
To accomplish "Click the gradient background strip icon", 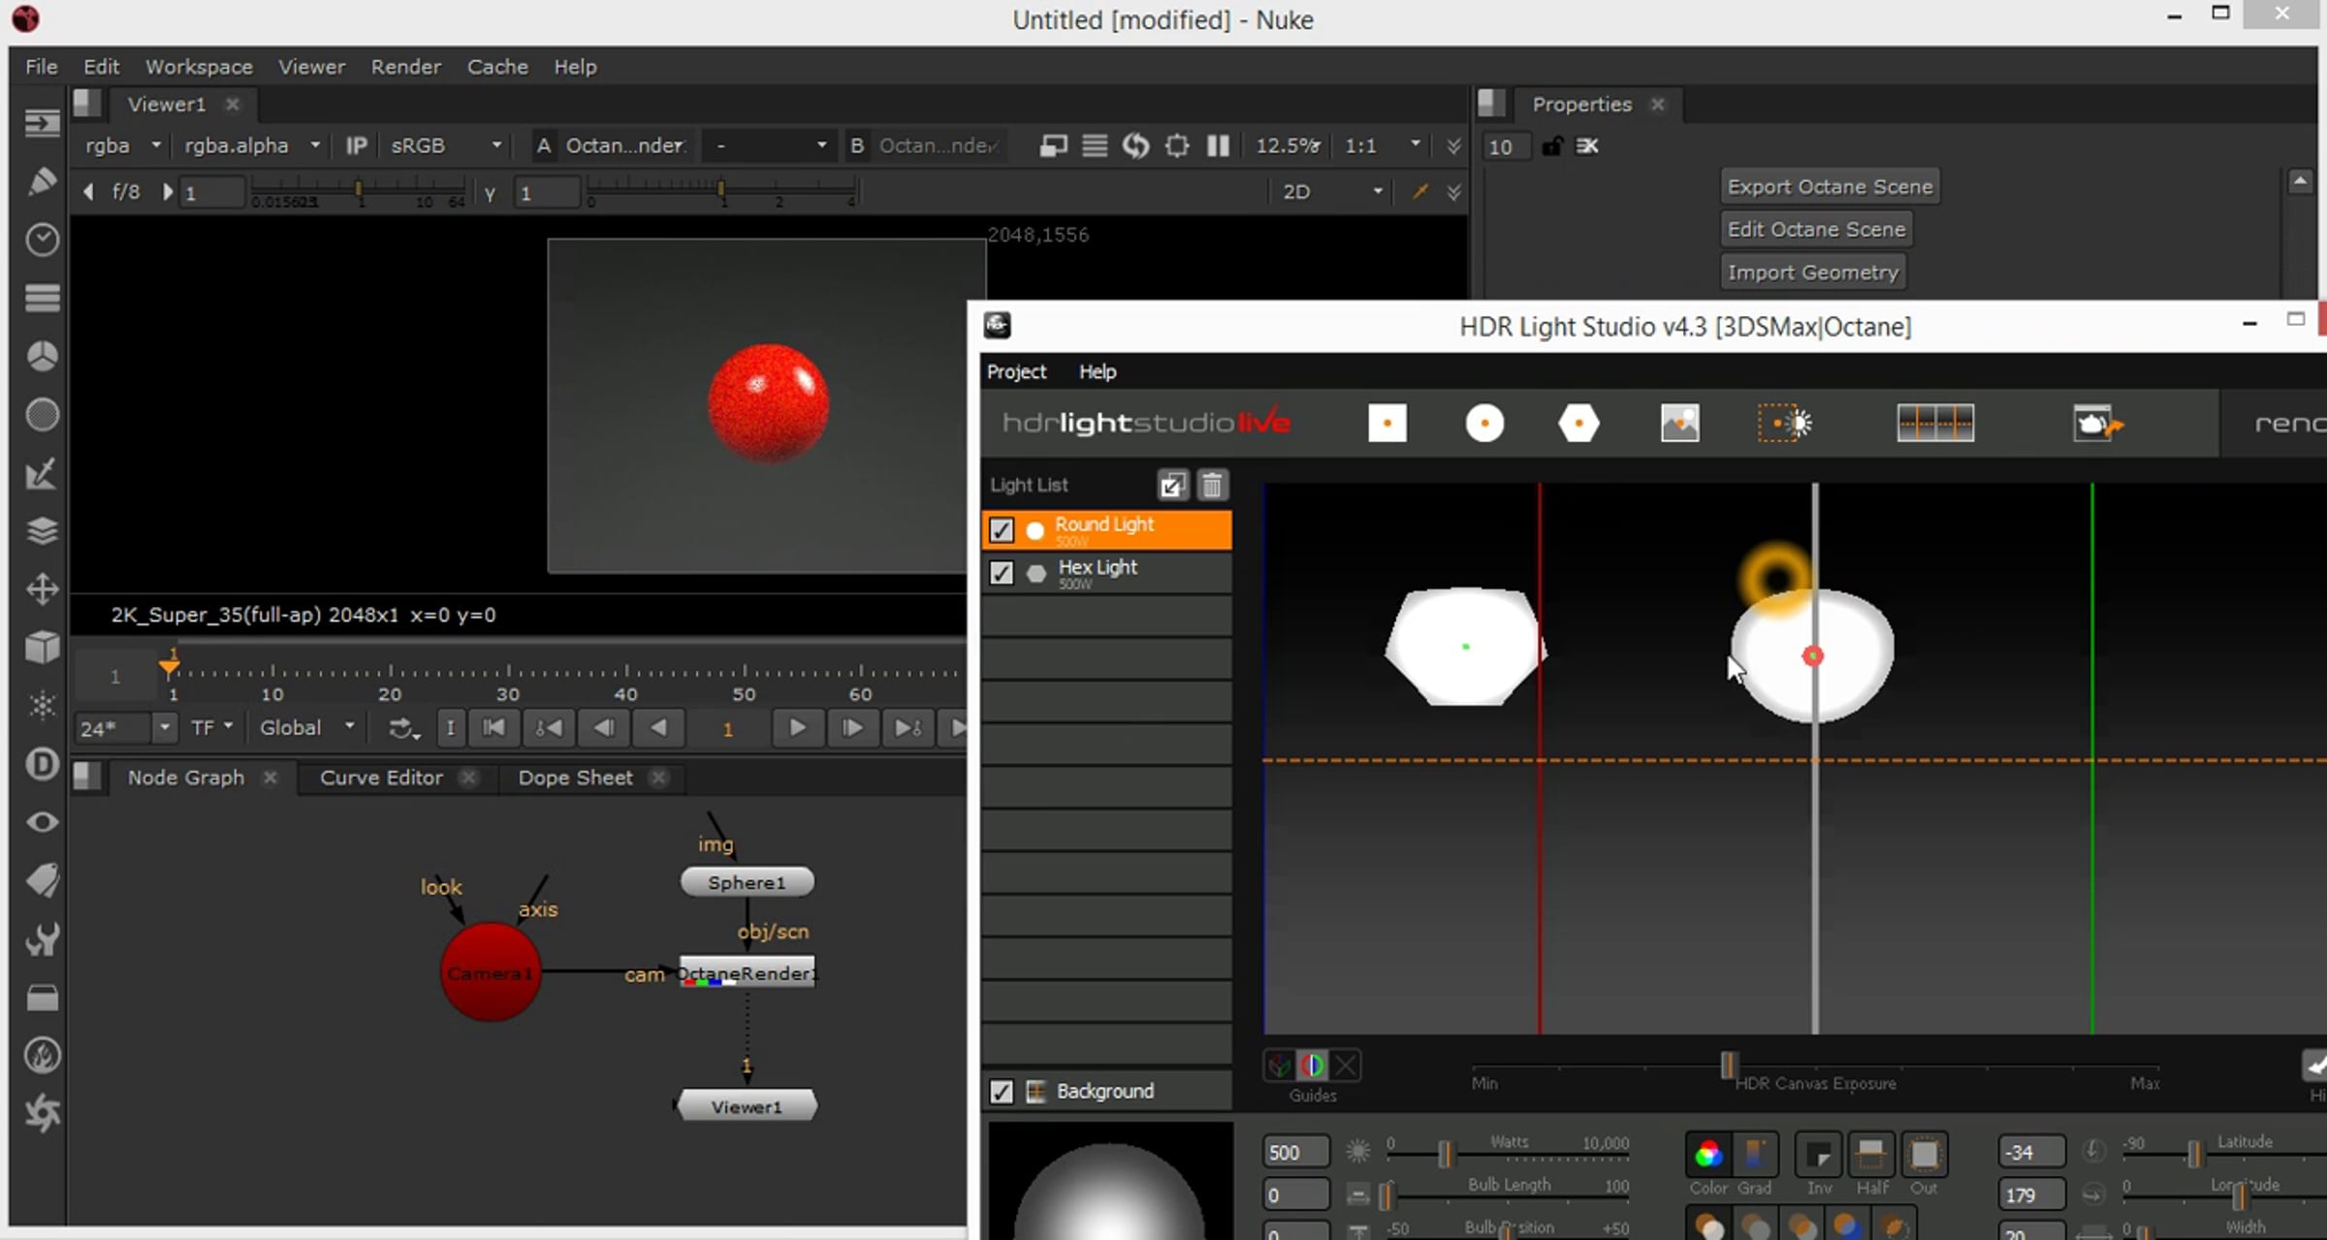I will click(1935, 424).
